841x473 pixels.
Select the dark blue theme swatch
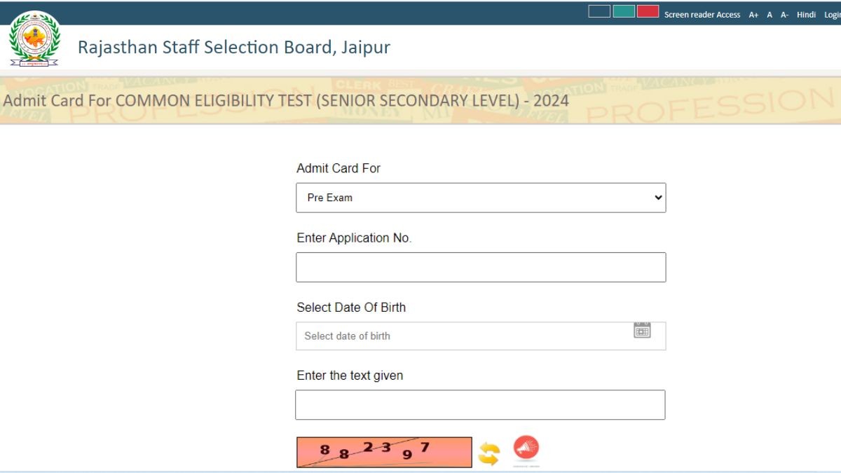click(x=599, y=11)
